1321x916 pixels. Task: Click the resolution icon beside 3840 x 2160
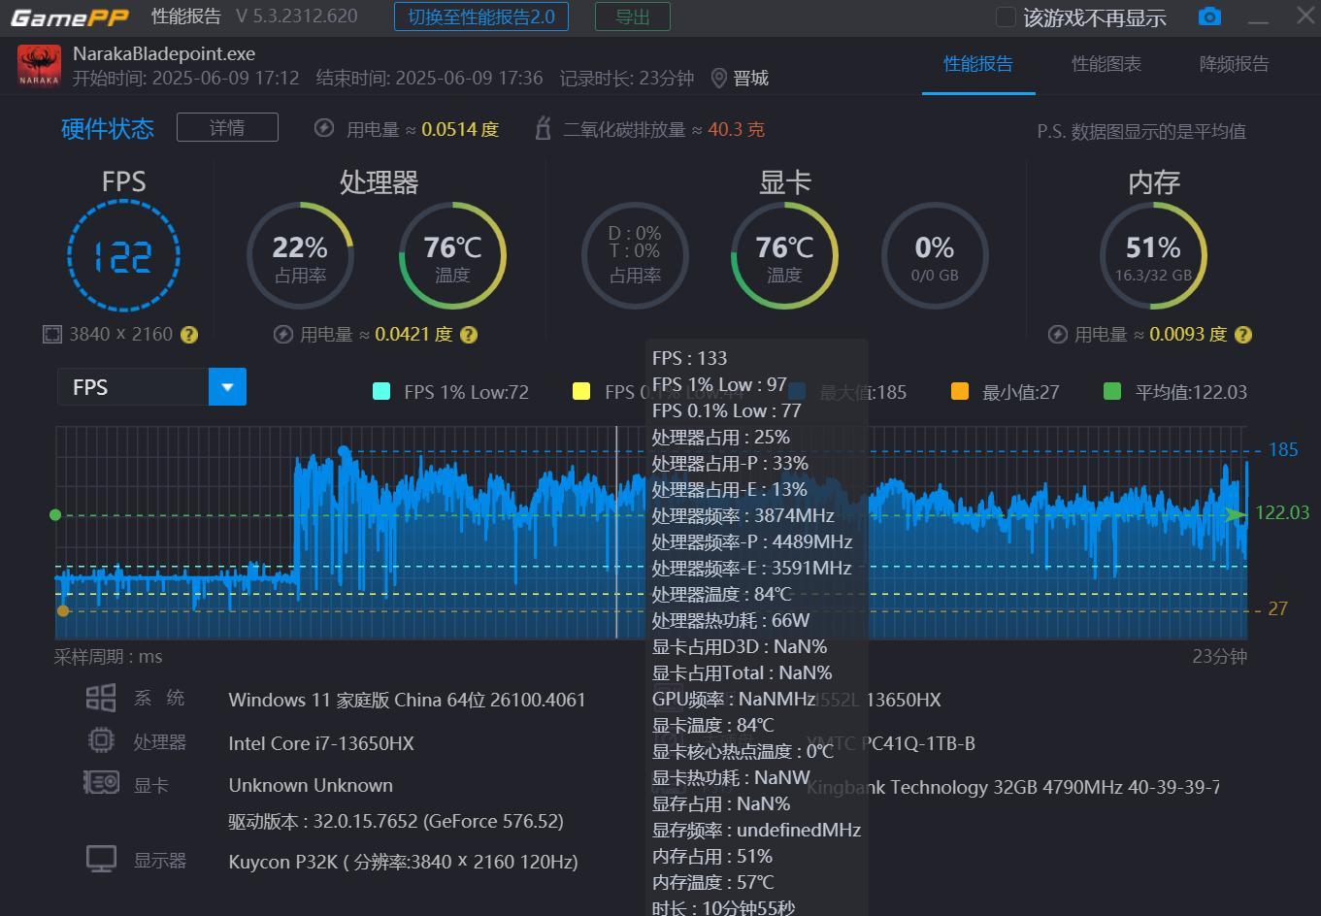(x=51, y=334)
